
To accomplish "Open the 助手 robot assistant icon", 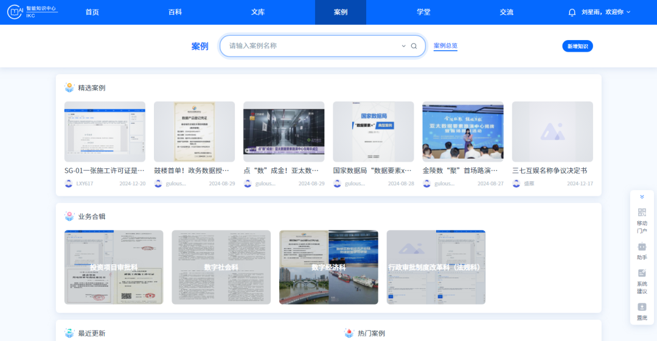I will click(642, 247).
